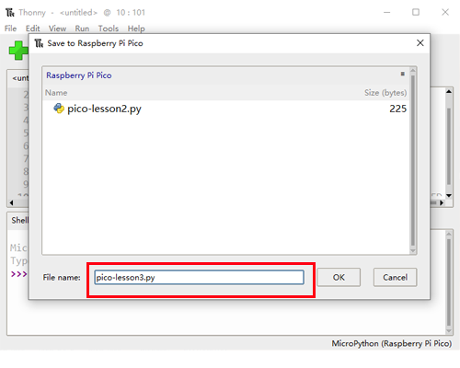Click the green New file plus icon
Image resolution: width=460 pixels, height=368 pixels.
18,51
